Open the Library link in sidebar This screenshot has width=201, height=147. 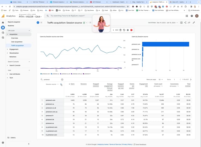point(13,138)
